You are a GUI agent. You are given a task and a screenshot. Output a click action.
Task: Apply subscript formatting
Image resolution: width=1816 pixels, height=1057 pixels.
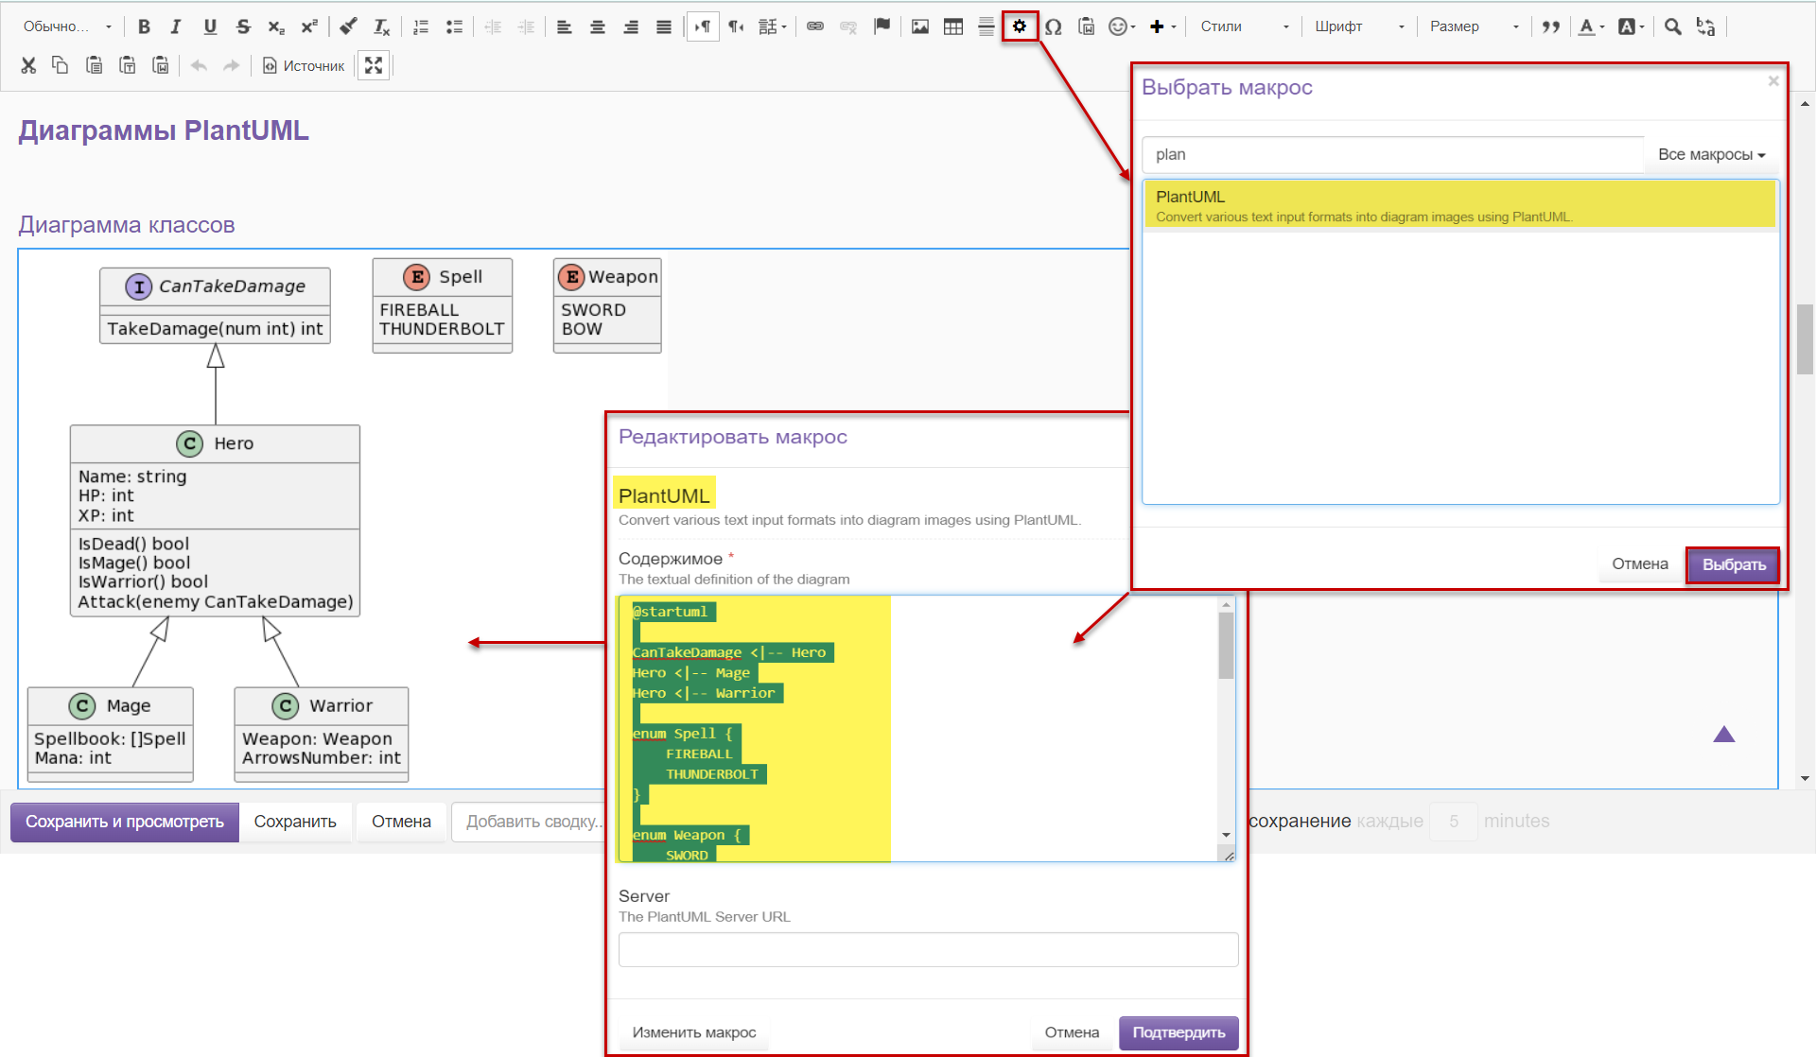[276, 26]
